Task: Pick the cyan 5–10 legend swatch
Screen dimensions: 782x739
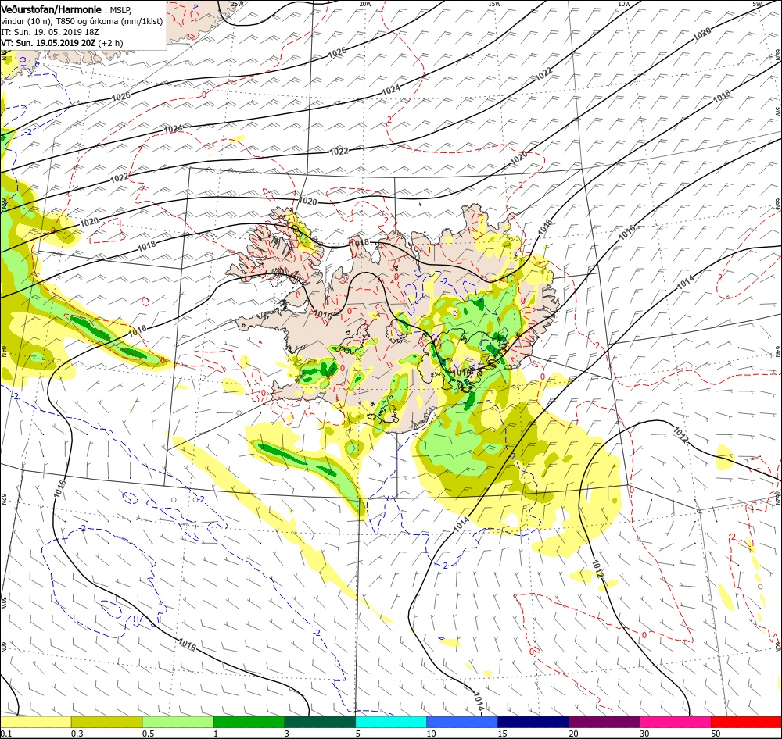Action: [x=391, y=722]
